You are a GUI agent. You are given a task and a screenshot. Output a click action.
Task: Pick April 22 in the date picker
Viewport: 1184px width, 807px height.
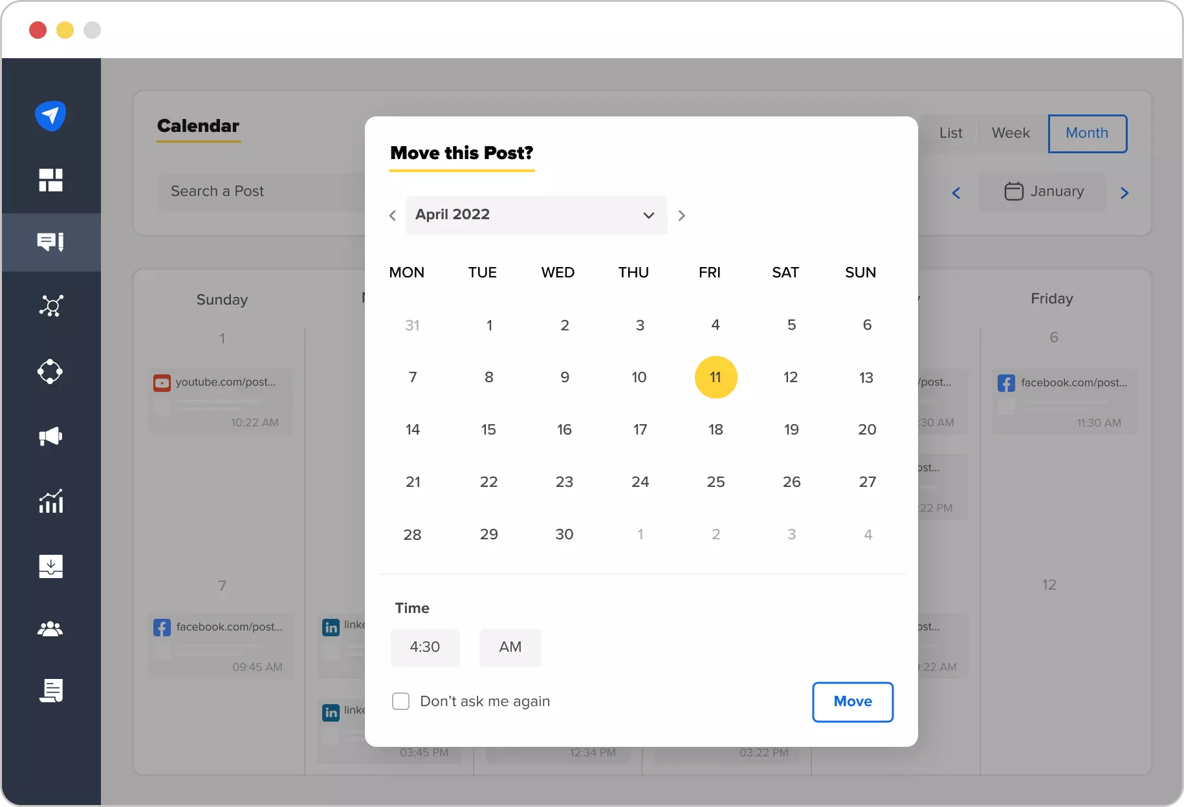point(488,482)
